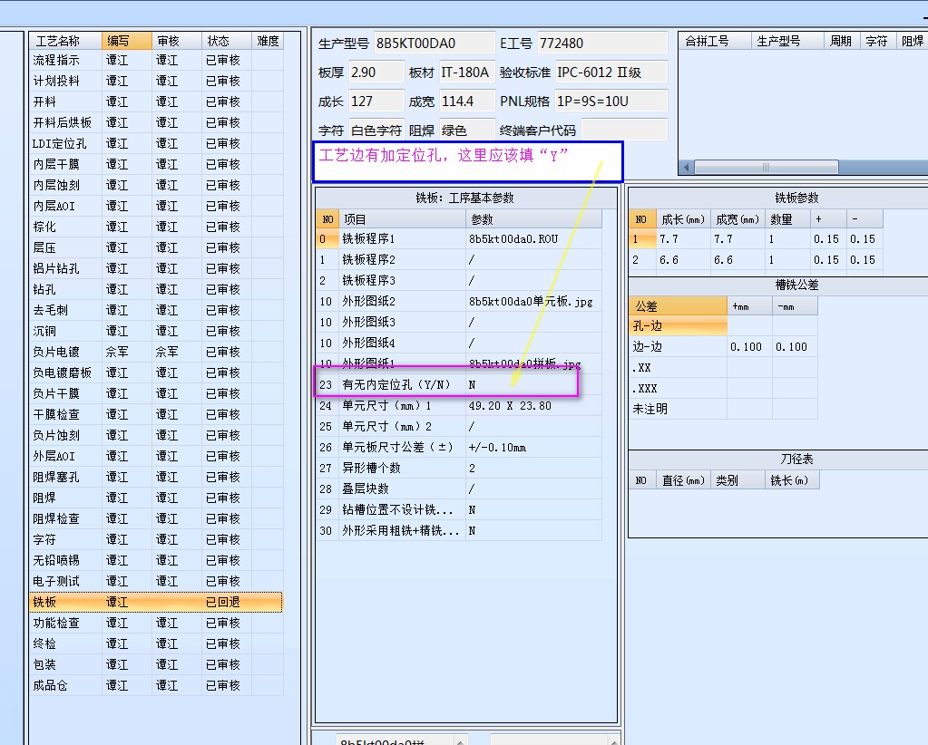Click the E工号 field showing 772480
The height and width of the screenshot is (745, 928).
coord(602,44)
